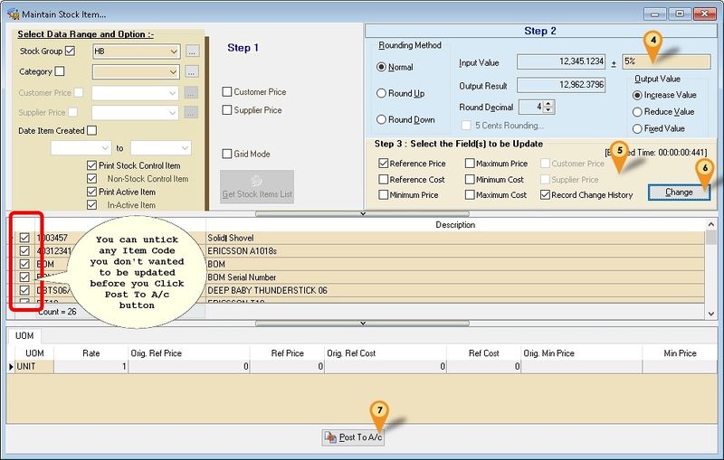
Task: Collapse panel using arrow above Description grid
Action: (x=362, y=213)
